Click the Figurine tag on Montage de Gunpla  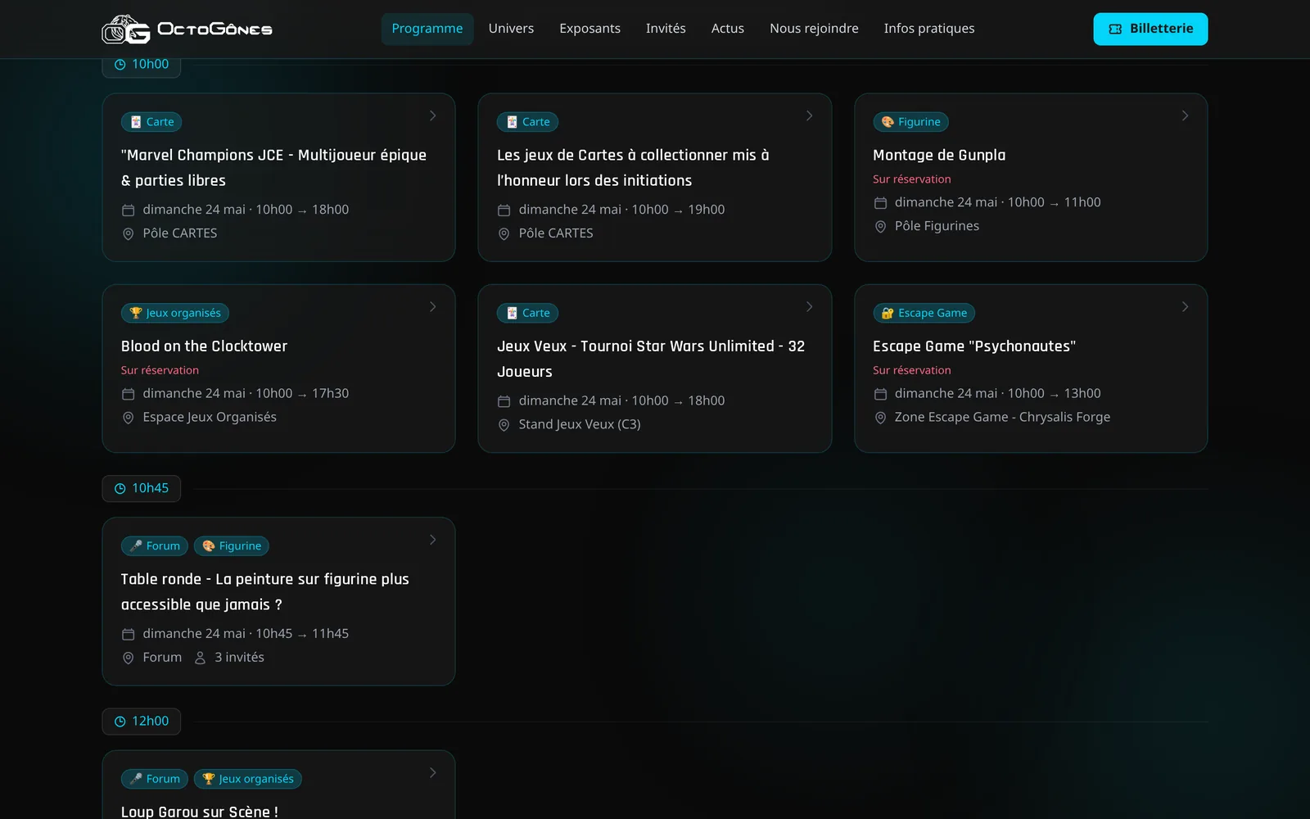[x=910, y=122]
